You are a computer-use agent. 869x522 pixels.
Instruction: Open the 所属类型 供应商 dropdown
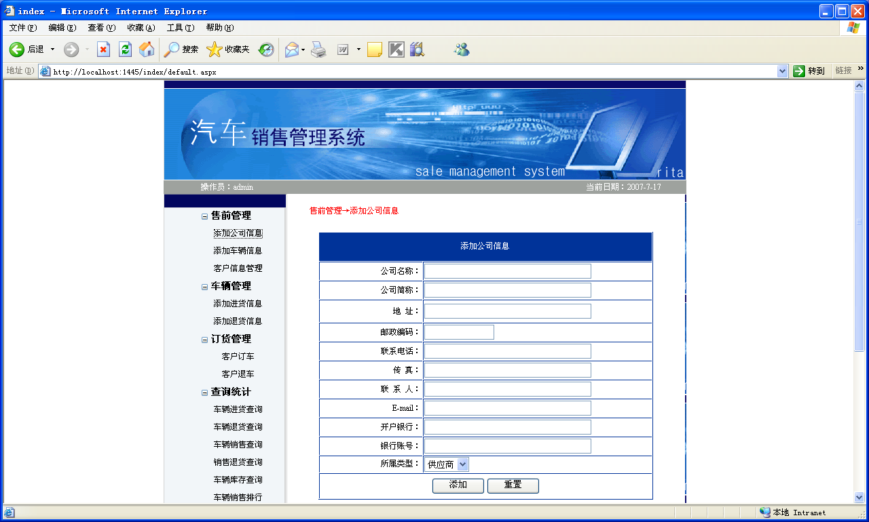click(446, 464)
